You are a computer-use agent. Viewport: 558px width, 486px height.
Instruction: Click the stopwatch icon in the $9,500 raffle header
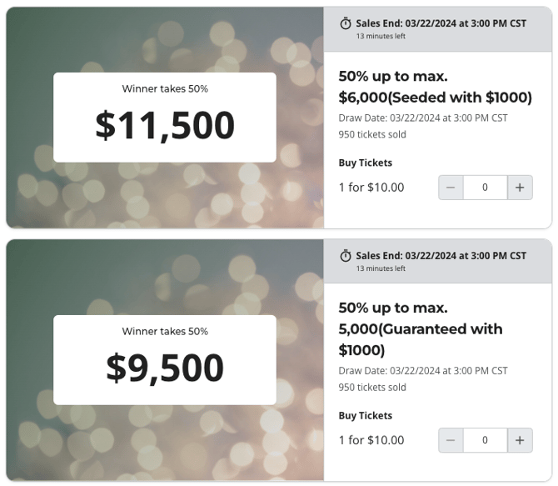(x=346, y=256)
